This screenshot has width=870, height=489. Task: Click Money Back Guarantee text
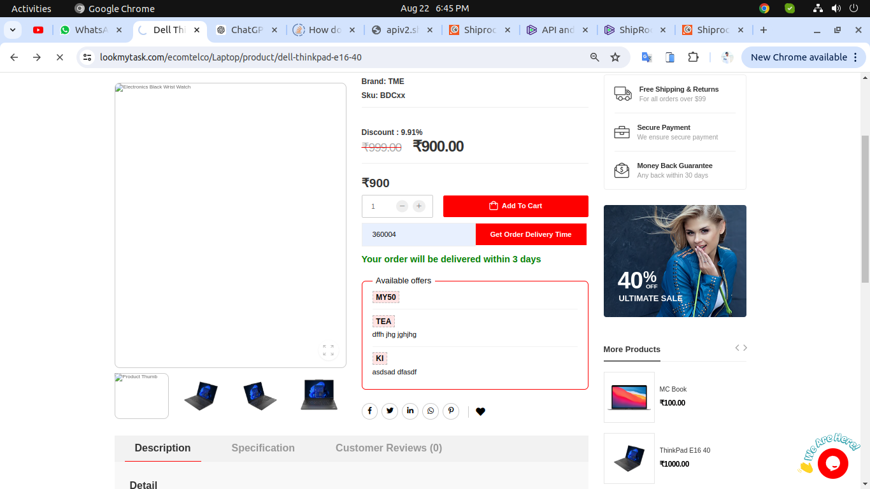674,166
